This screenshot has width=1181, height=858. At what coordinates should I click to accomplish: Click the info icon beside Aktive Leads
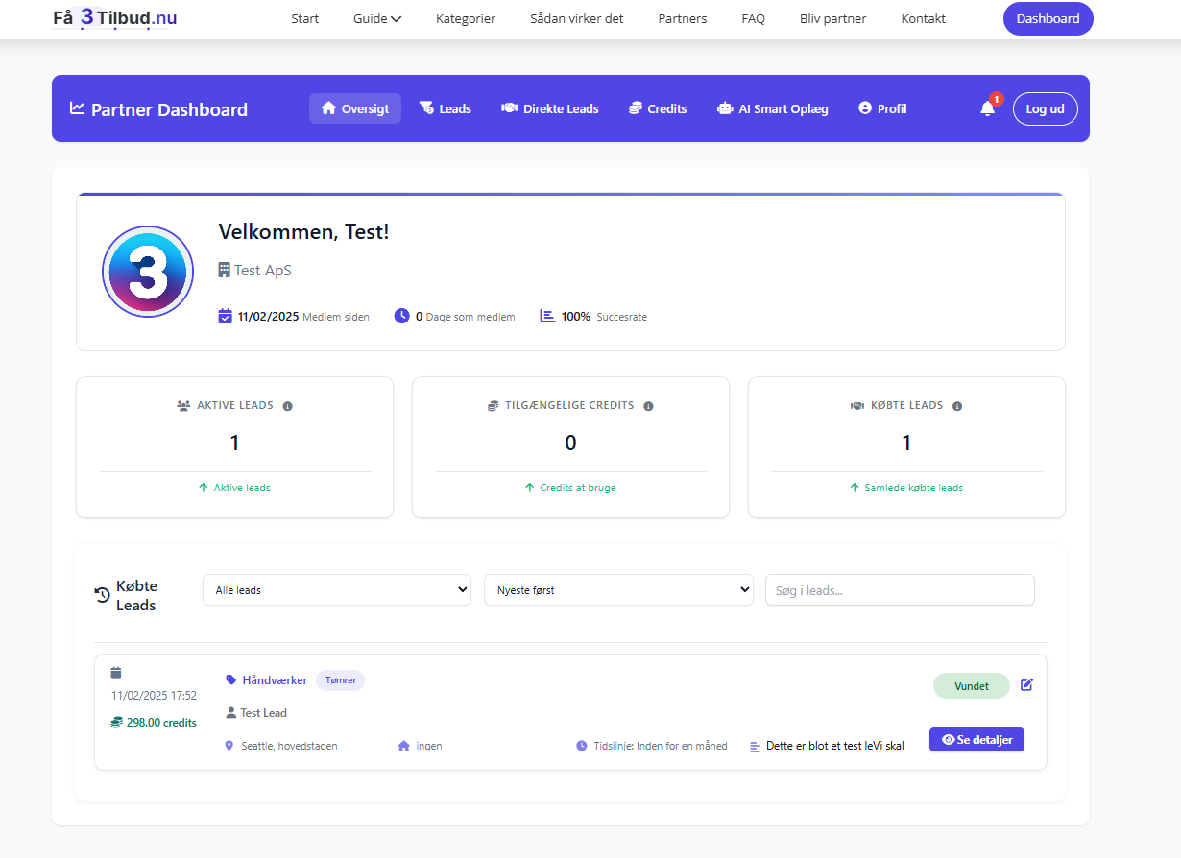click(287, 406)
